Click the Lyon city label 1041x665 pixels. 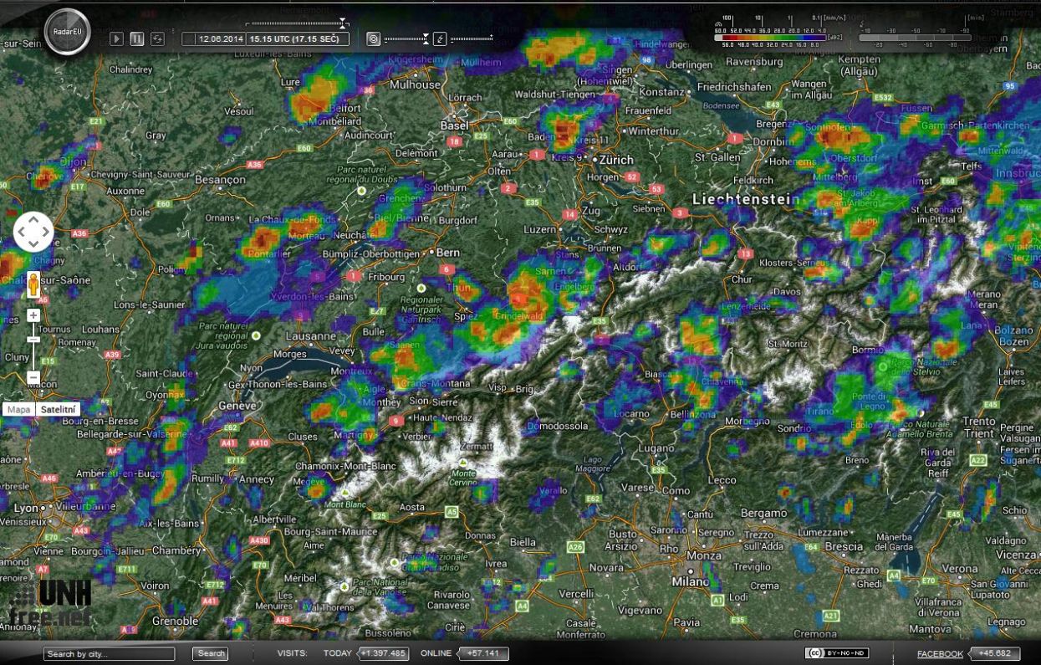click(27, 508)
